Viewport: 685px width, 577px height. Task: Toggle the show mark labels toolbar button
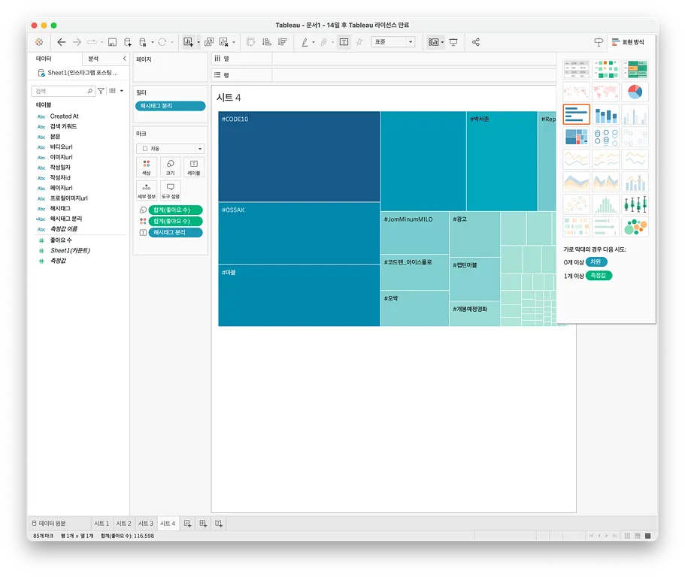344,42
